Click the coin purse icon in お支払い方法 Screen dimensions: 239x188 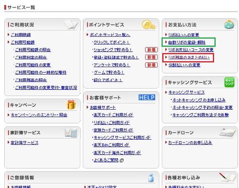[229, 24]
